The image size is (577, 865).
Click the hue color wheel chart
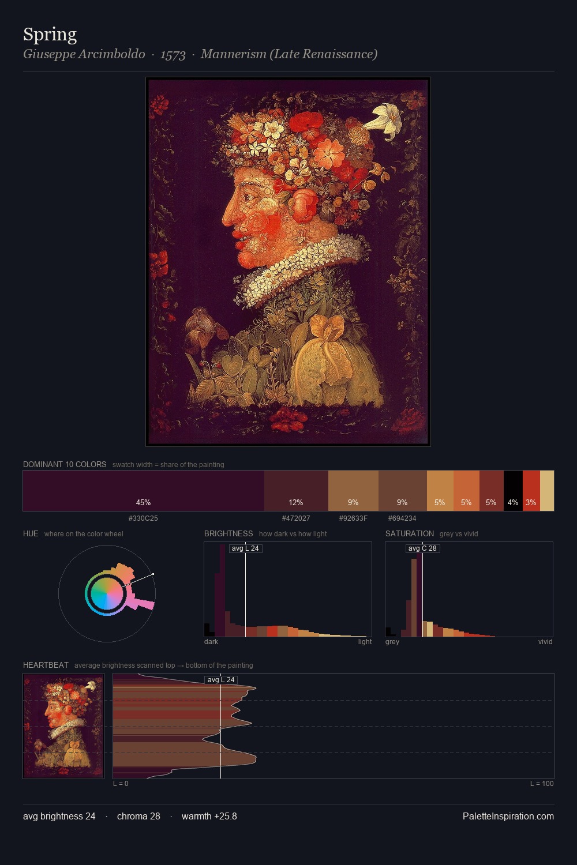pos(107,593)
